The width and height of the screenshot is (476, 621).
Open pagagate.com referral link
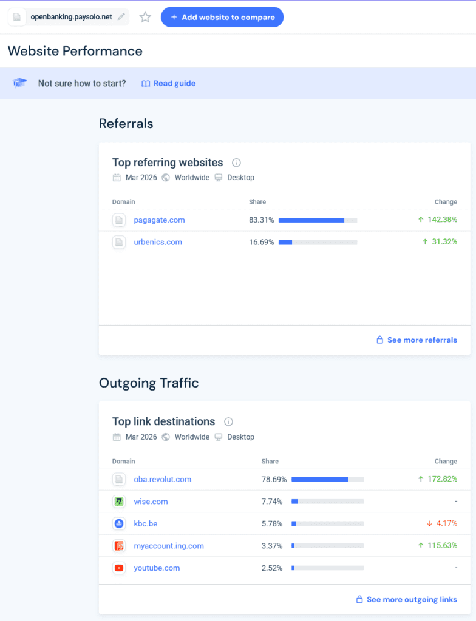point(159,220)
